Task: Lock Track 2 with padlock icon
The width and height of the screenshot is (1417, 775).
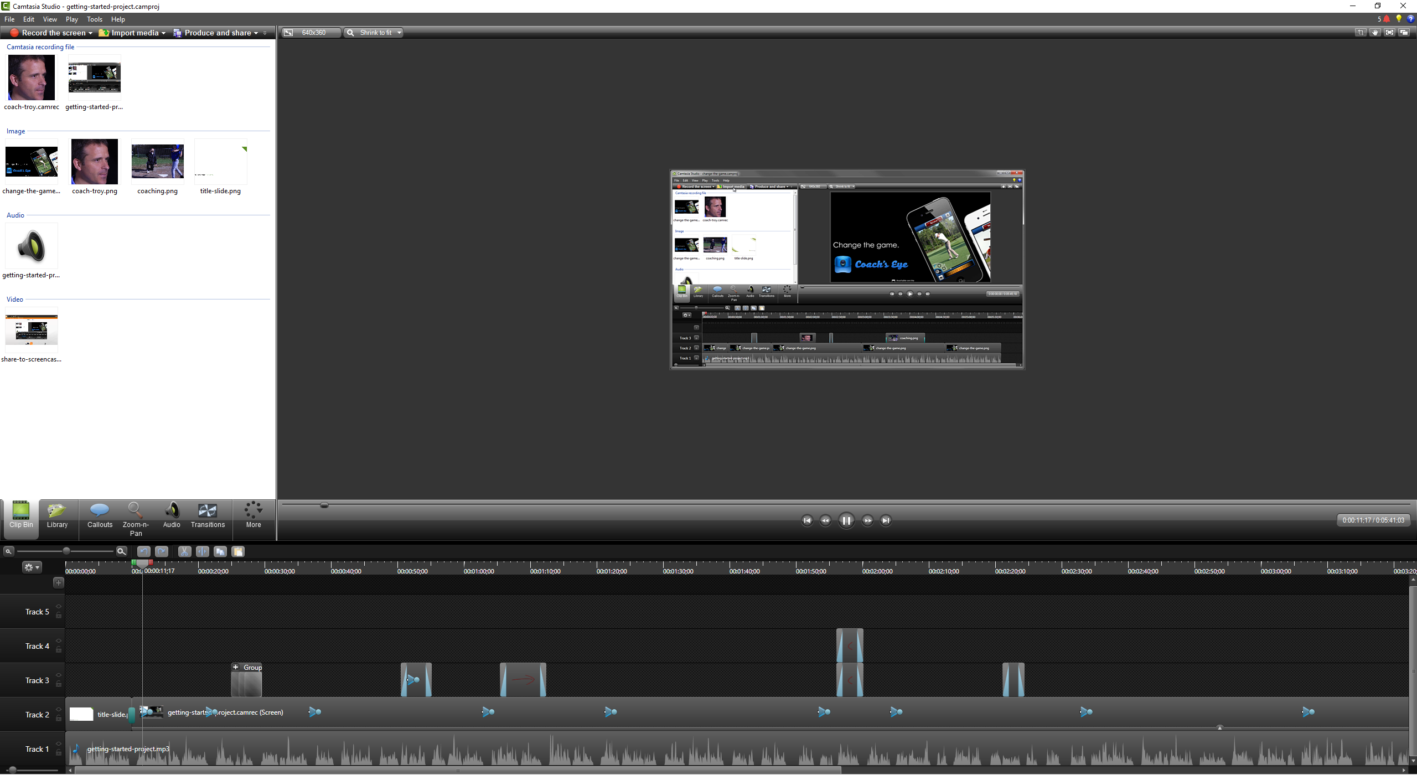Action: tap(59, 719)
